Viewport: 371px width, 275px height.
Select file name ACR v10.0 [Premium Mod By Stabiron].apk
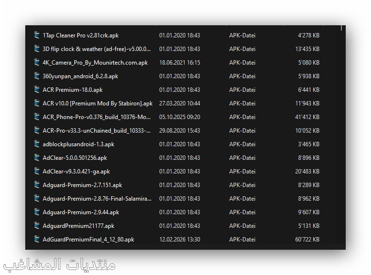tap(98, 103)
